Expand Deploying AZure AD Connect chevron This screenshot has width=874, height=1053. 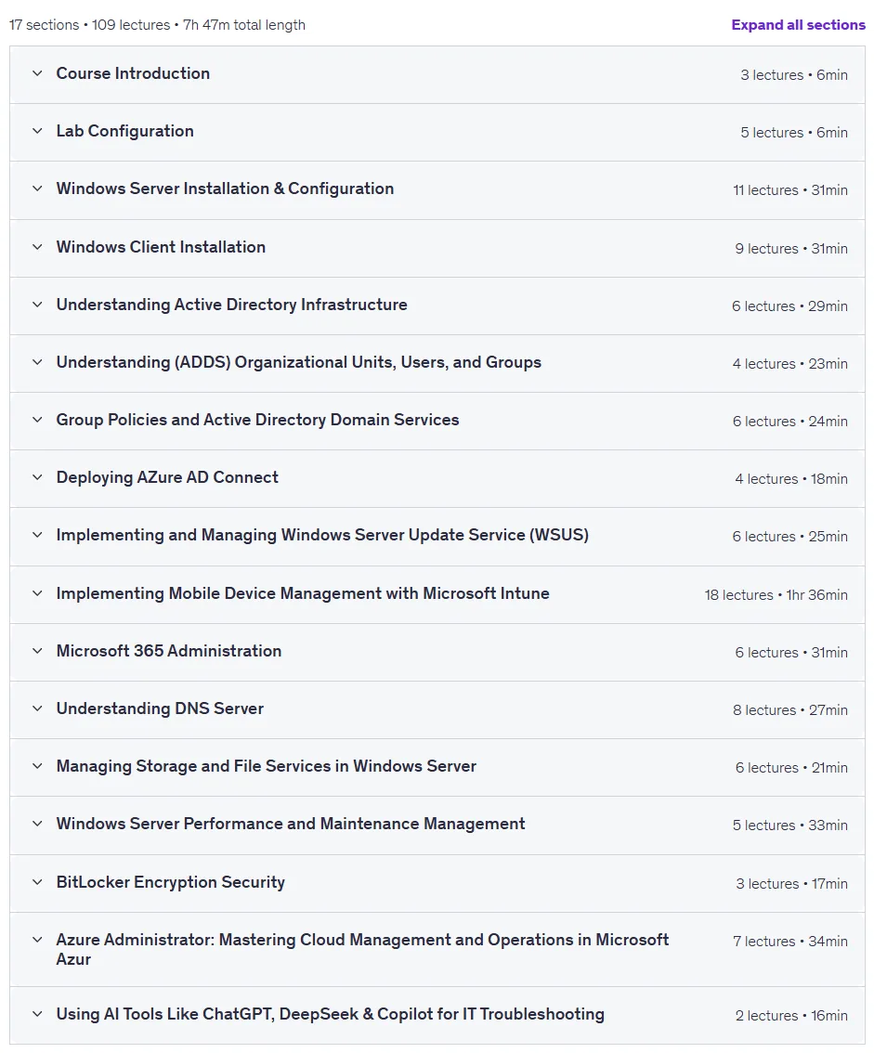(x=38, y=477)
